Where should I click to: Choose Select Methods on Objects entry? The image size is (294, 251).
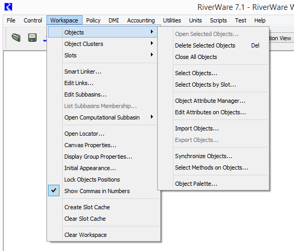coord(214,168)
